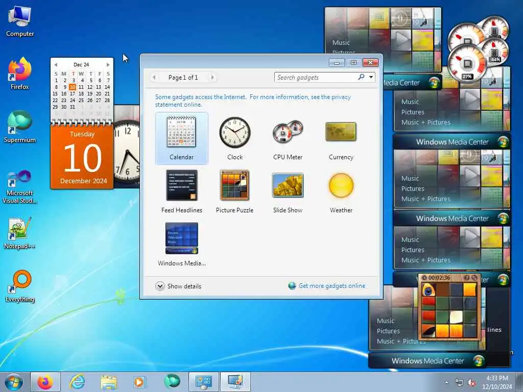Image resolution: width=523 pixels, height=392 pixels.
Task: Click the Start button on the taskbar
Action: pos(14,382)
